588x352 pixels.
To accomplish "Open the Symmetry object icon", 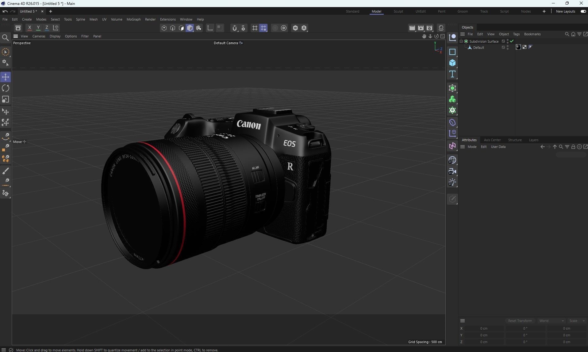I will [x=452, y=146].
